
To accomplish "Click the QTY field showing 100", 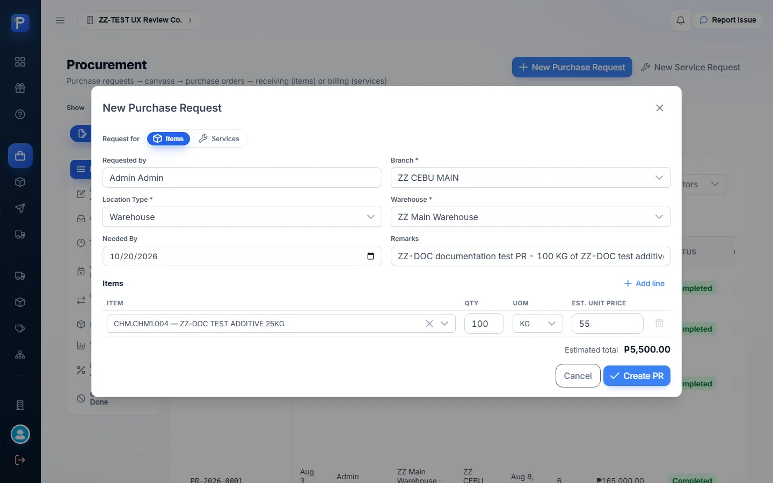I will pyautogui.click(x=484, y=324).
